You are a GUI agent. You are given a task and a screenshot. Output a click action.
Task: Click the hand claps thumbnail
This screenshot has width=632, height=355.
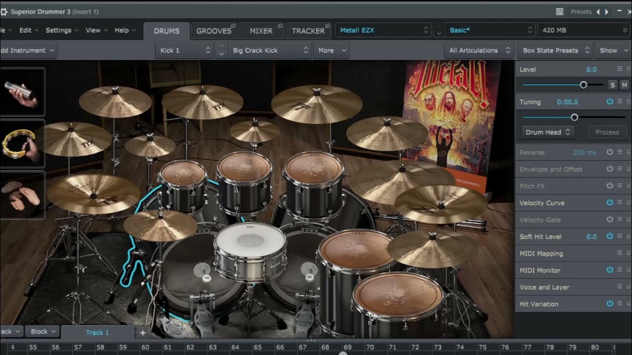[x=22, y=195]
